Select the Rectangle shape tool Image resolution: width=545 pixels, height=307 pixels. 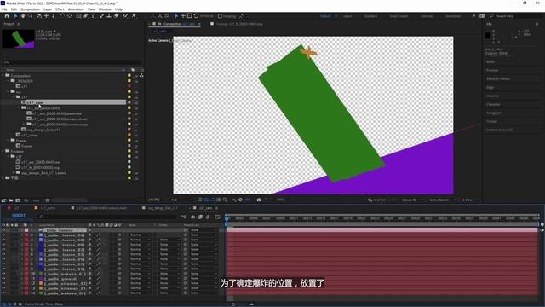(x=78, y=16)
